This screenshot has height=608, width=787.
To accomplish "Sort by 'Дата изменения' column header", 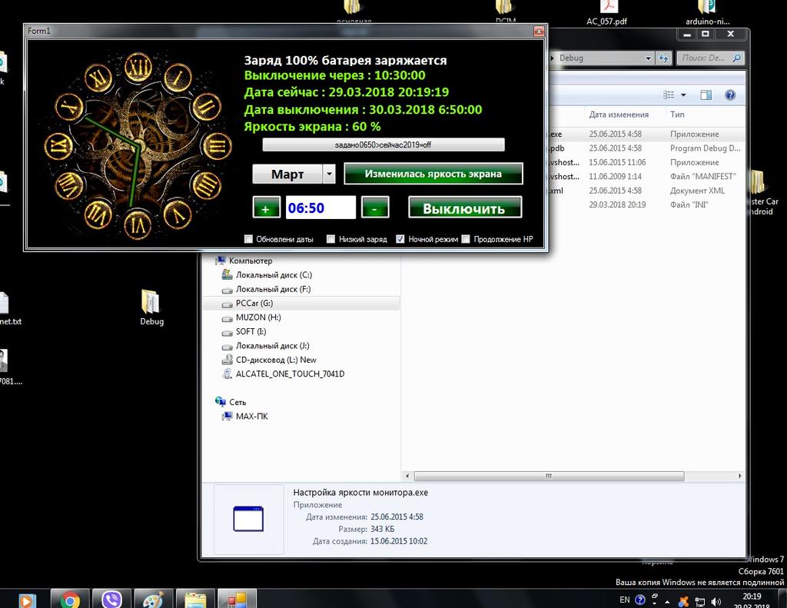I will tap(619, 115).
